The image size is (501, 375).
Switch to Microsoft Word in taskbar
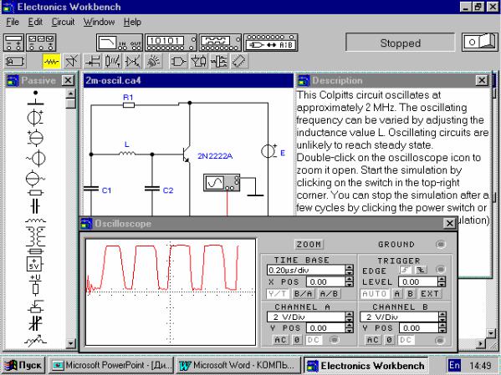(238, 365)
